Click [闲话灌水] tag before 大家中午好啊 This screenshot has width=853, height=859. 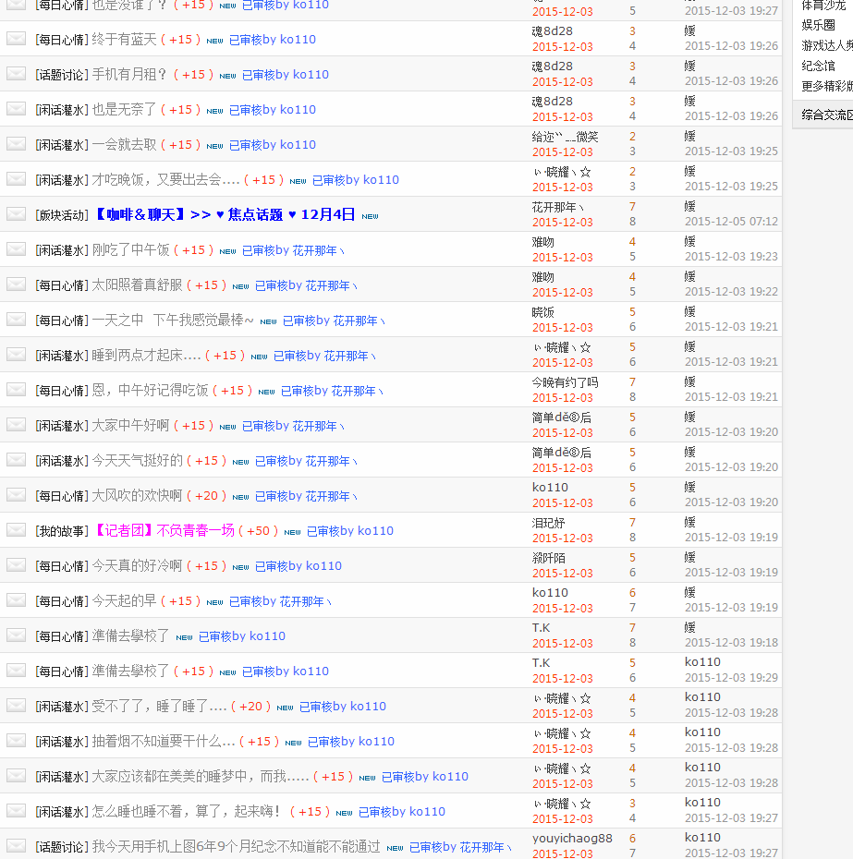coord(62,426)
